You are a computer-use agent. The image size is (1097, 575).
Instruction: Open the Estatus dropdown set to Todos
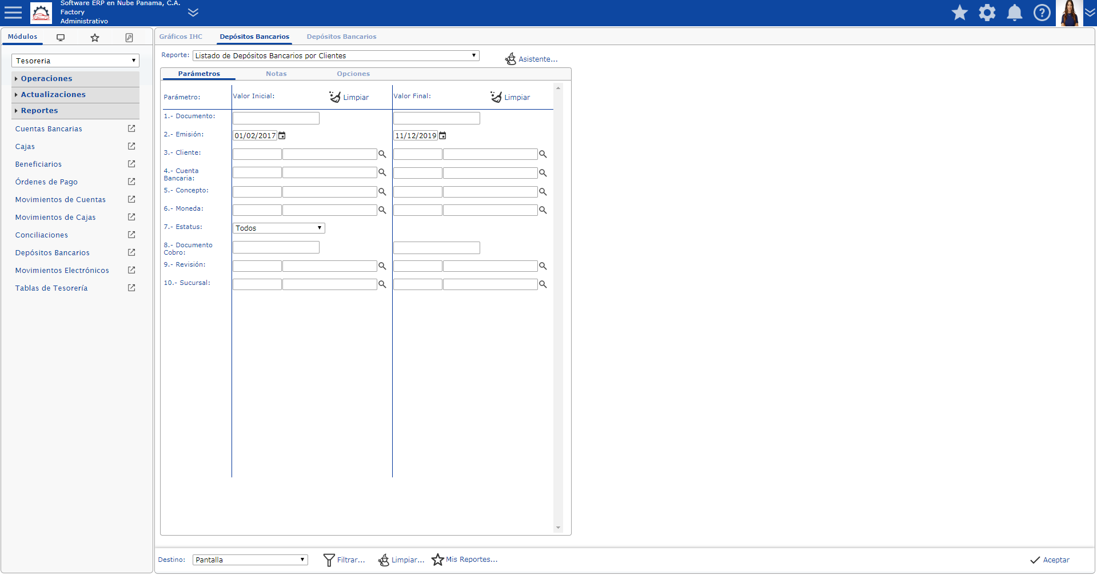pos(278,228)
